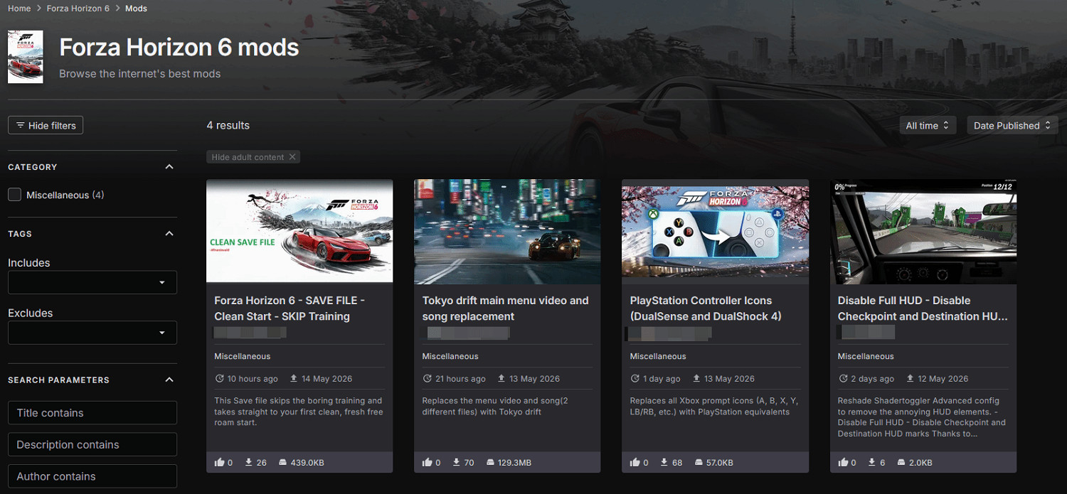This screenshot has height=494, width=1067.
Task: Click download icon next to 26
Action: point(249,462)
